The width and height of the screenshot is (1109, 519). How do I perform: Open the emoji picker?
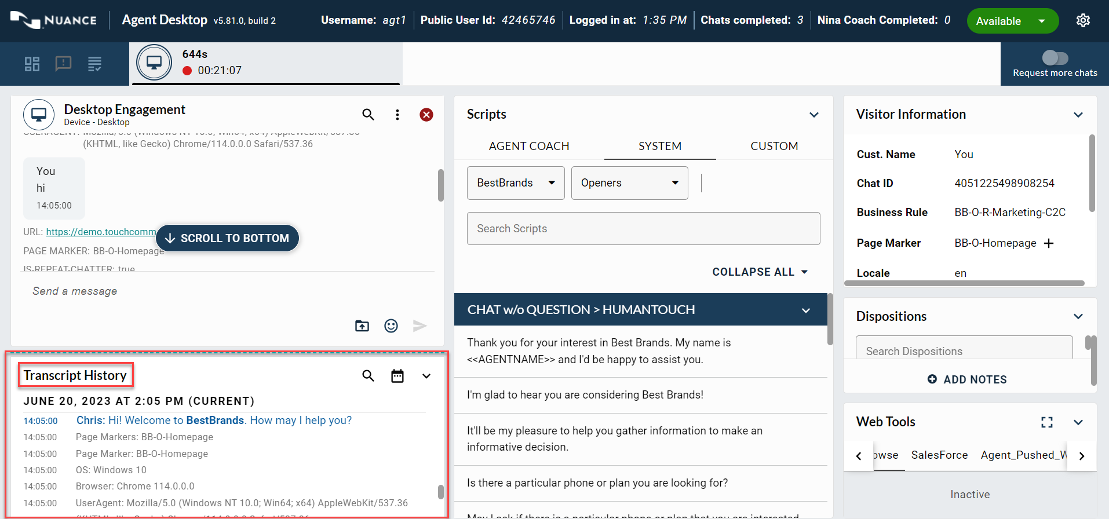pos(391,326)
